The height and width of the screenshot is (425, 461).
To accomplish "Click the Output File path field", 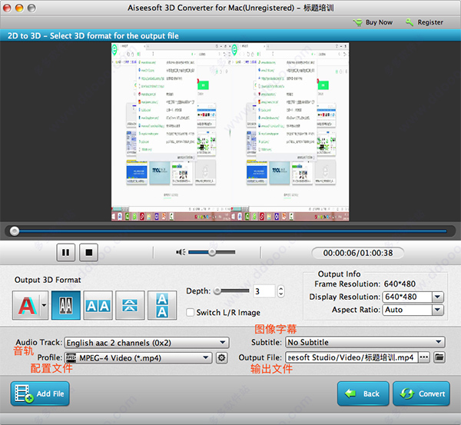I will (x=352, y=357).
